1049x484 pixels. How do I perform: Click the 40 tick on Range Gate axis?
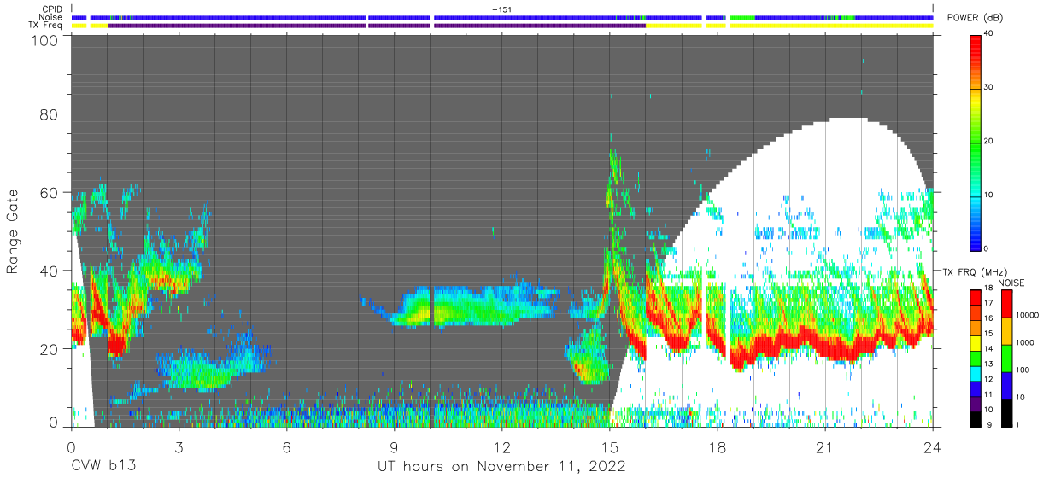(x=50, y=271)
